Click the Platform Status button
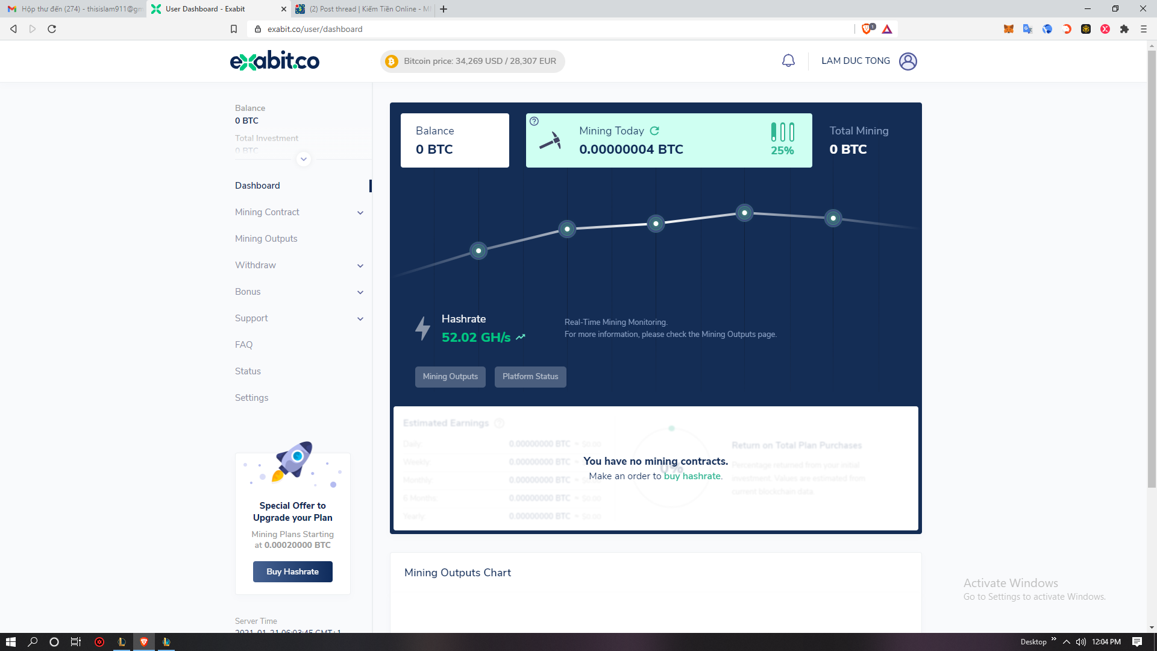This screenshot has width=1157, height=651. tap(530, 377)
